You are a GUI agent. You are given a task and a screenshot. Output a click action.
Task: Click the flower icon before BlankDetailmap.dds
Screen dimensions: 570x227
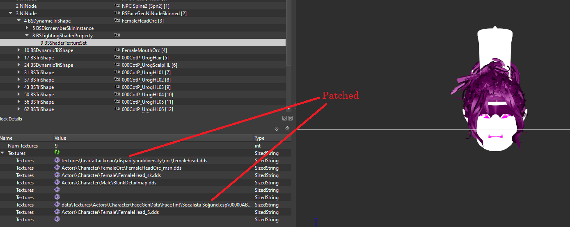(x=57, y=182)
